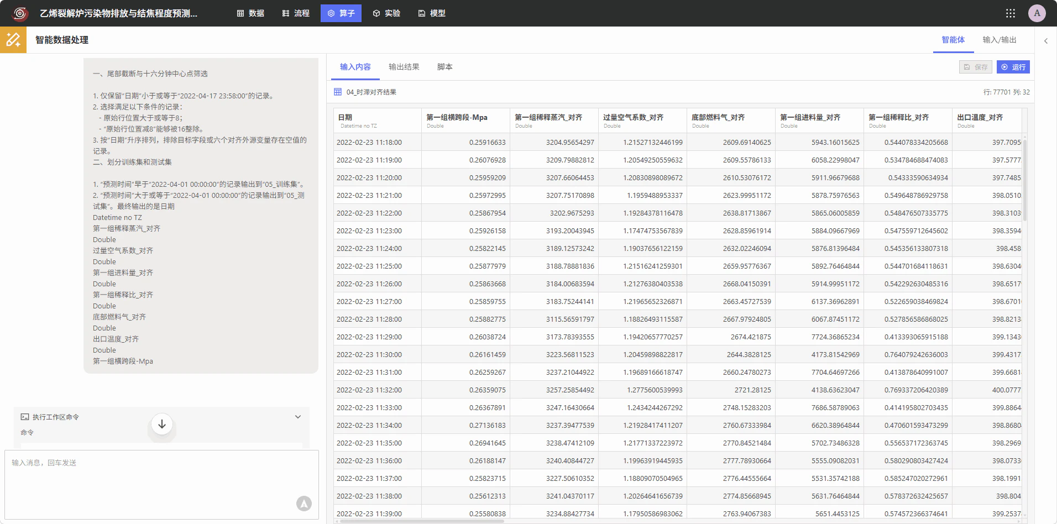The image size is (1057, 524).
Task: Click the 第一组稀释蒸汽_对齐 column header
Action: 554,120
